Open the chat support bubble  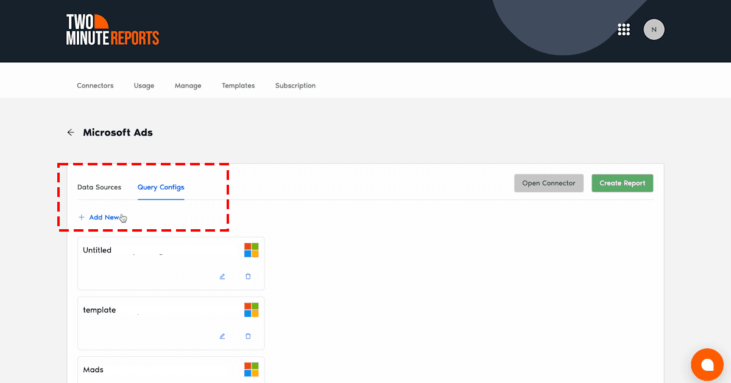click(x=707, y=365)
